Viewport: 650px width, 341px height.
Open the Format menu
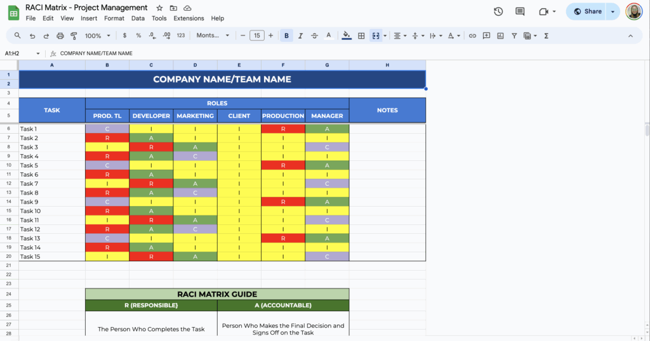[114, 18]
